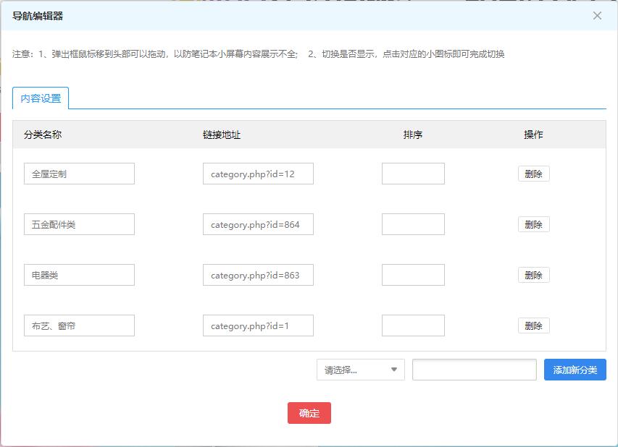
Task: Delete the 电器类 category row
Action: point(533,275)
